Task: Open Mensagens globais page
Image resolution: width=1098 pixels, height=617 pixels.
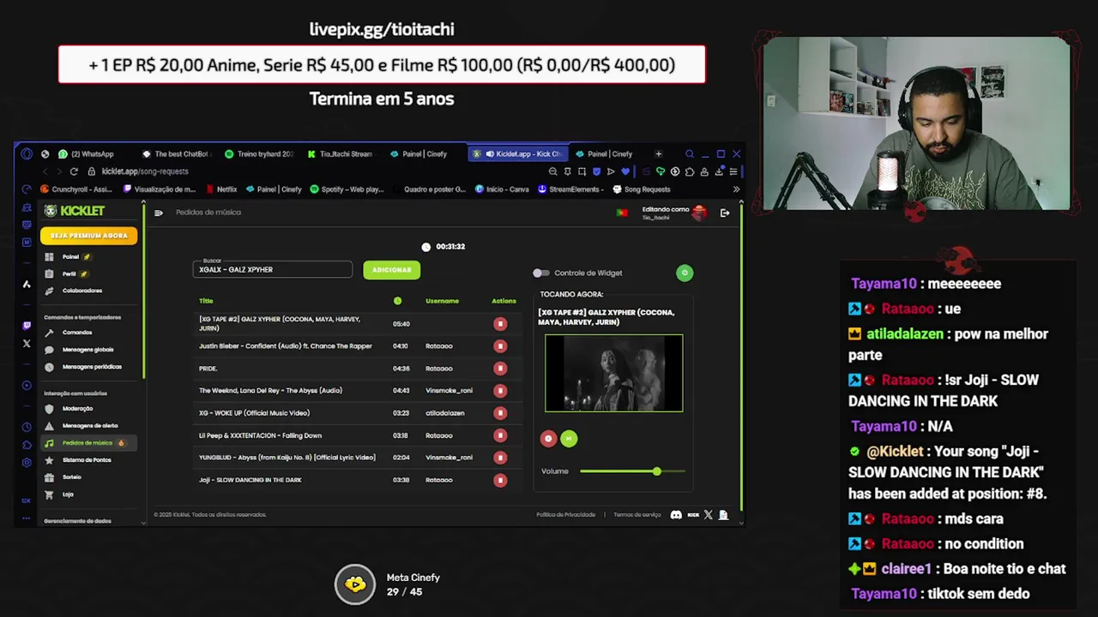Action: point(87,350)
